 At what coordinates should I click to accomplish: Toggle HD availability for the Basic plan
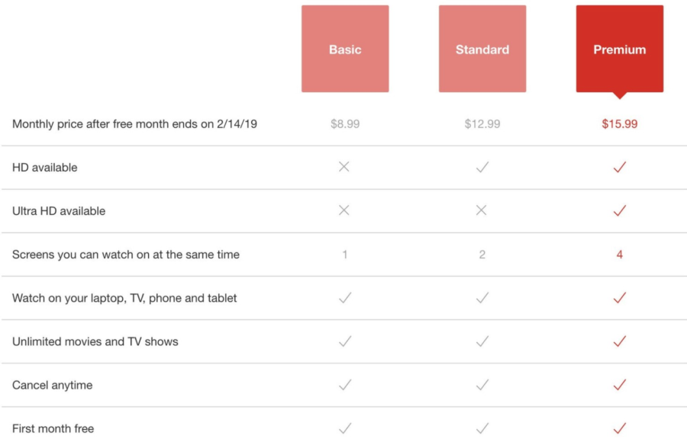click(x=345, y=167)
